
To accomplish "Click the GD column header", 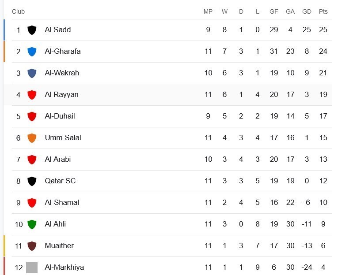I will point(307,11).
